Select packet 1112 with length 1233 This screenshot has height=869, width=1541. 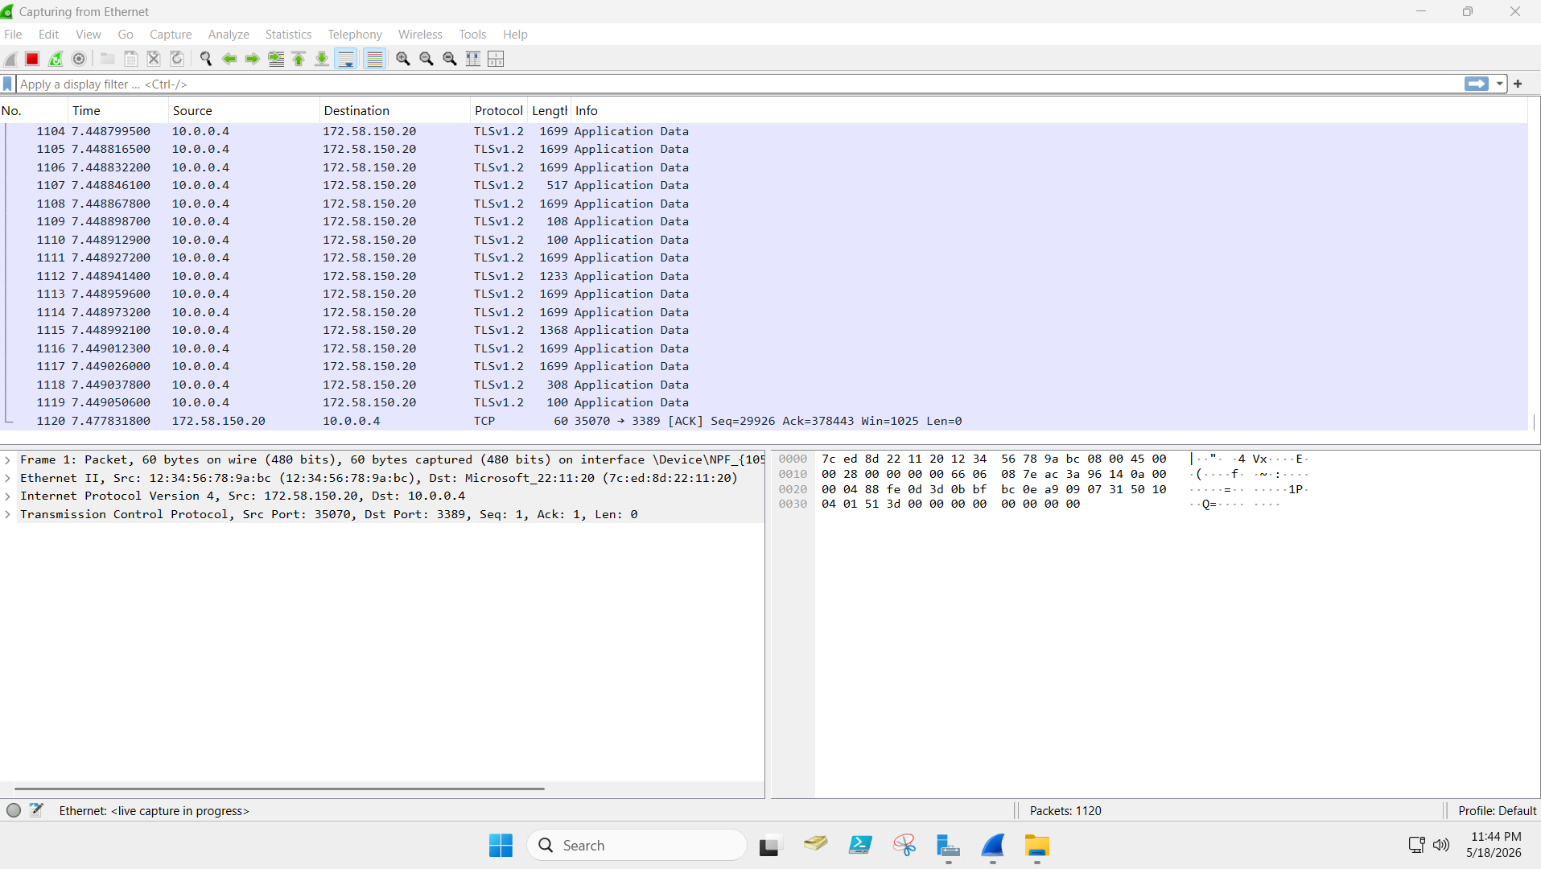pos(764,276)
